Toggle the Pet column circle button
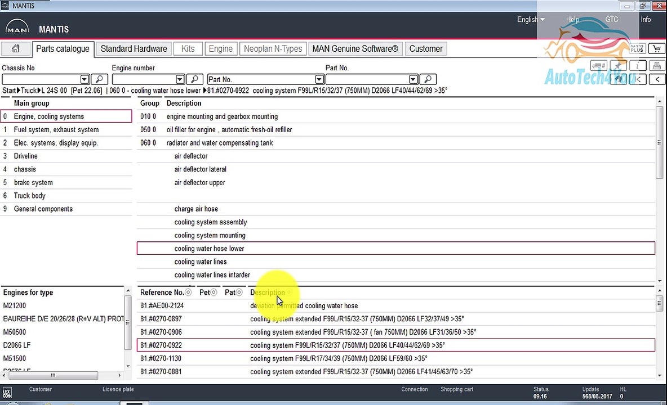The width and height of the screenshot is (667, 405). [x=214, y=292]
